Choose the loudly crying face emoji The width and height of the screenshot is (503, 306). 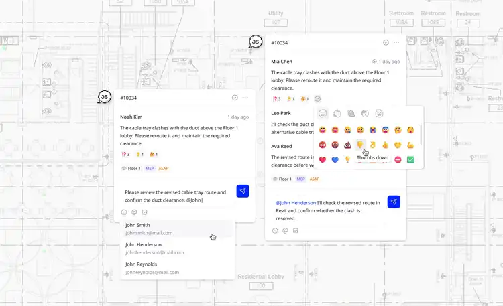373,130
